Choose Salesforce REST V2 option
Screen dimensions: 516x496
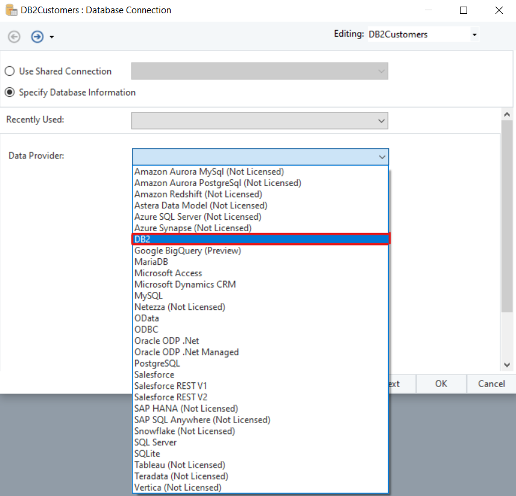point(171,397)
